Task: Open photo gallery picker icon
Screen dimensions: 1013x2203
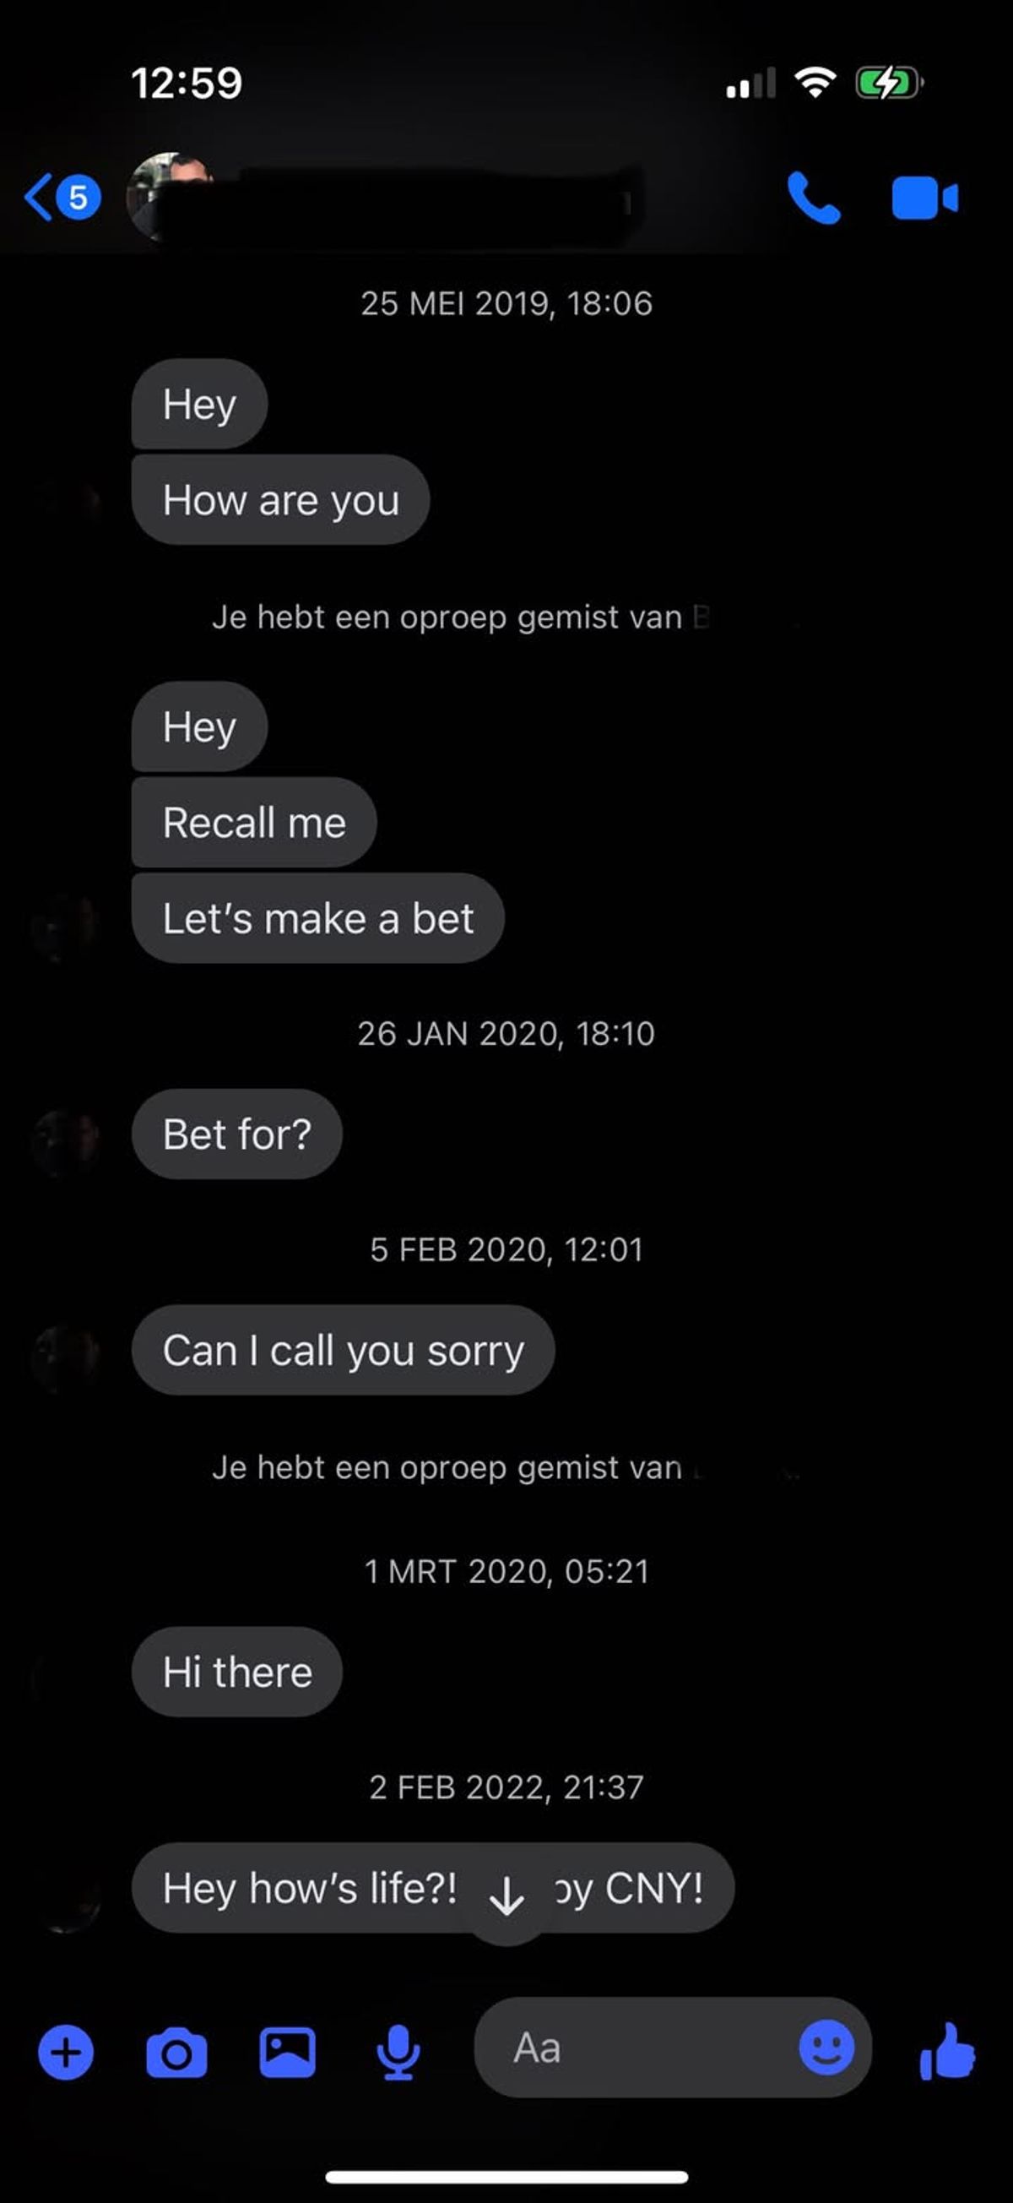Action: tap(288, 2052)
